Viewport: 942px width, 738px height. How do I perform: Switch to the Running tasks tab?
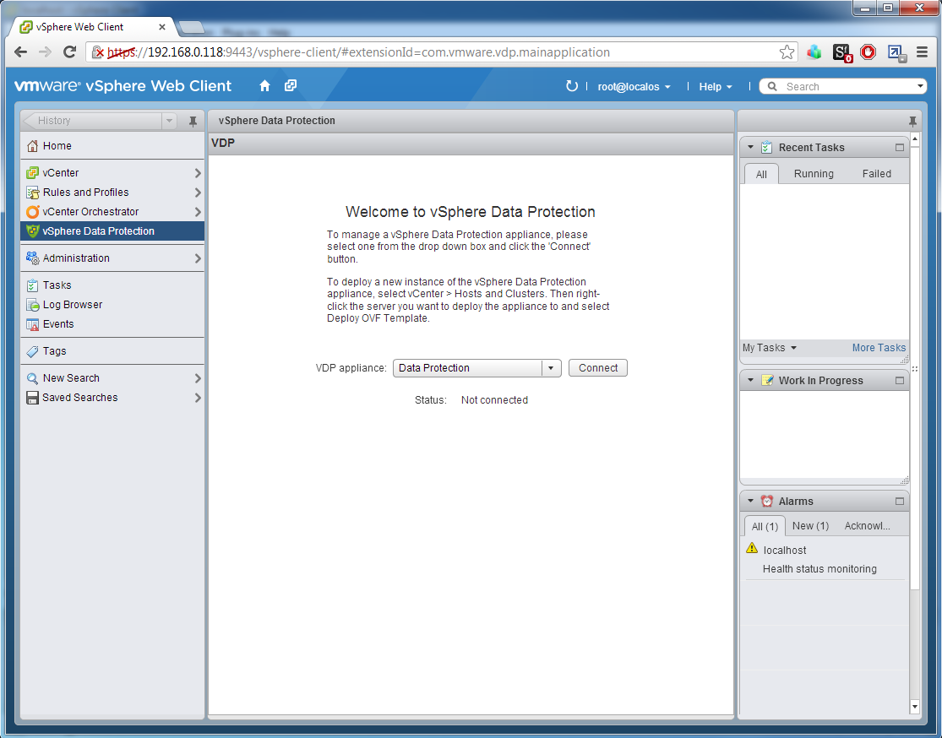click(814, 174)
